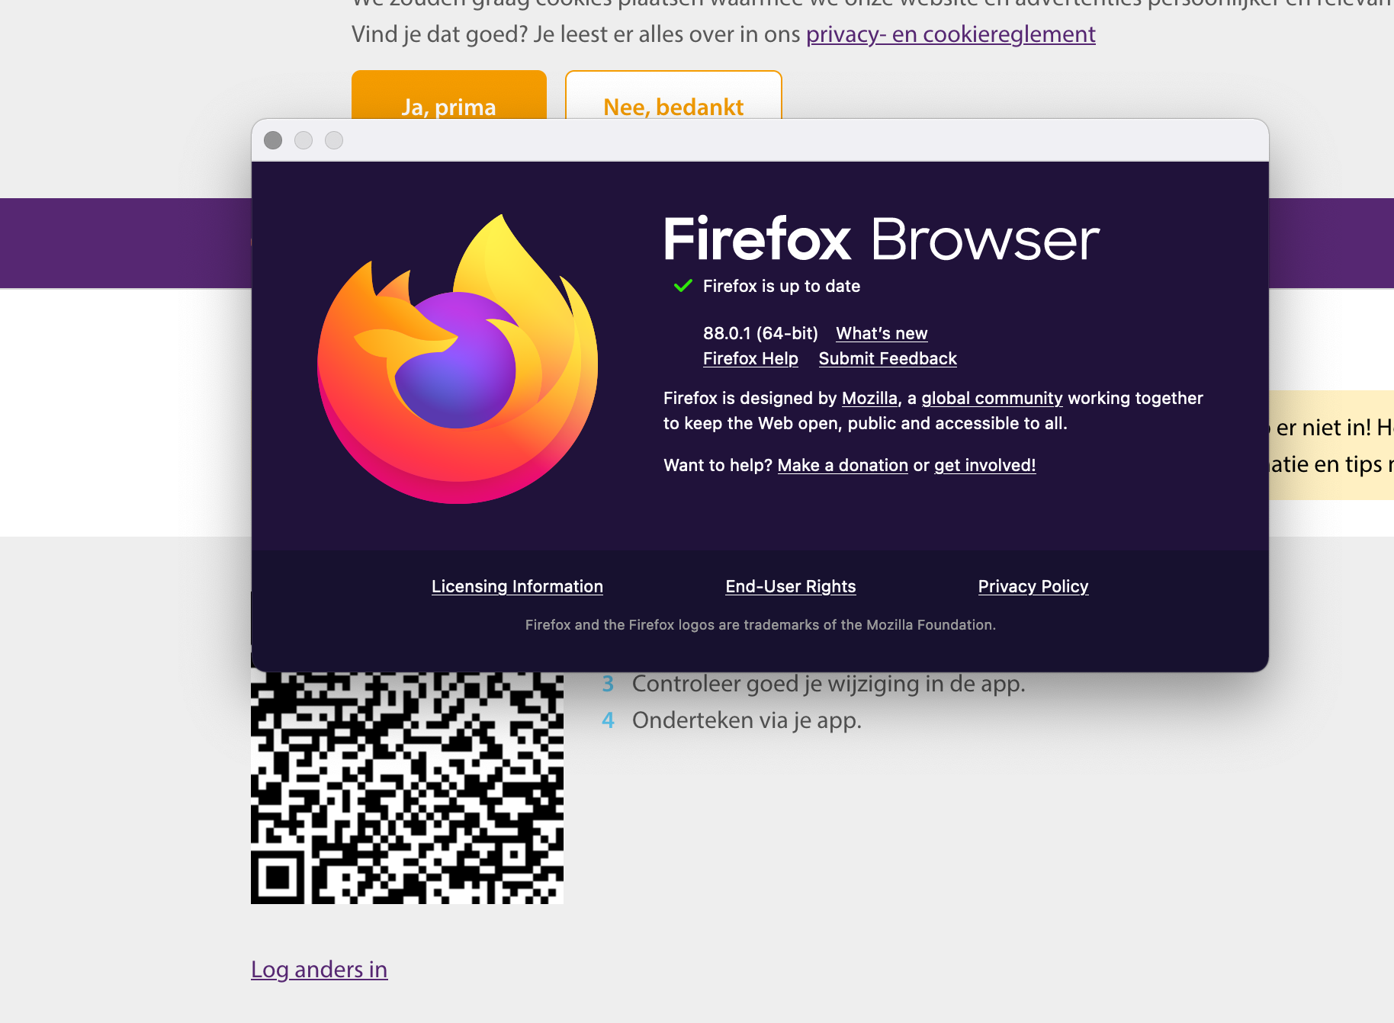Click the rightmost window traffic light

tap(334, 140)
